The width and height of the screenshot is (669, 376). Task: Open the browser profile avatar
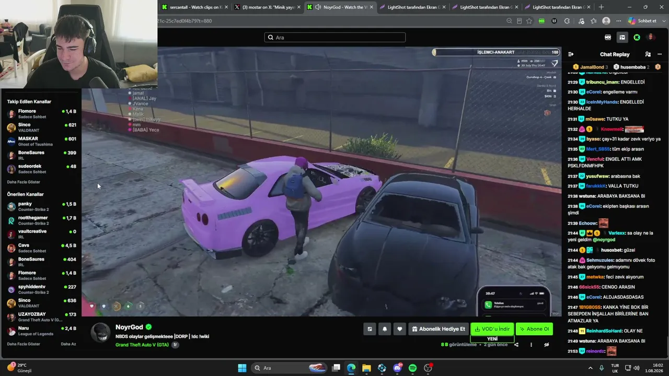[606, 21]
